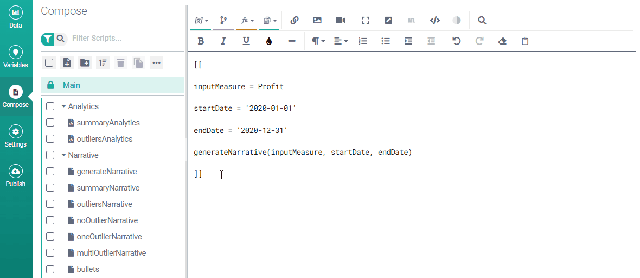This screenshot has height=278, width=640.
Task: Open the multiOutlierNarrative script
Action: point(111,253)
